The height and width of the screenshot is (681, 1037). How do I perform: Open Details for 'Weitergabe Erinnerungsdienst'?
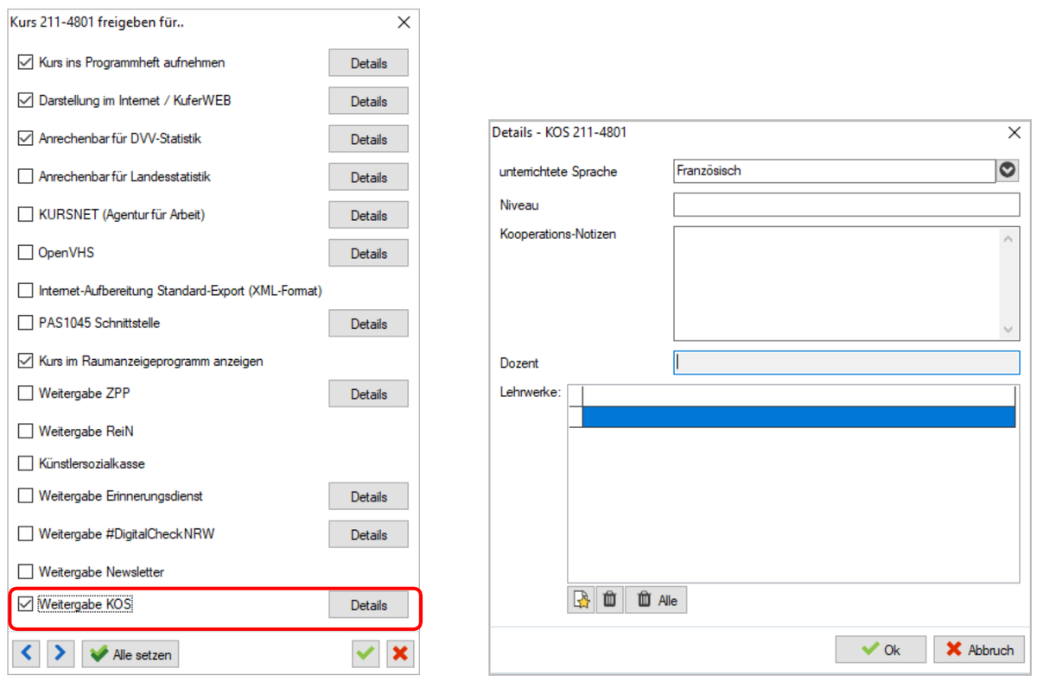[x=368, y=496]
